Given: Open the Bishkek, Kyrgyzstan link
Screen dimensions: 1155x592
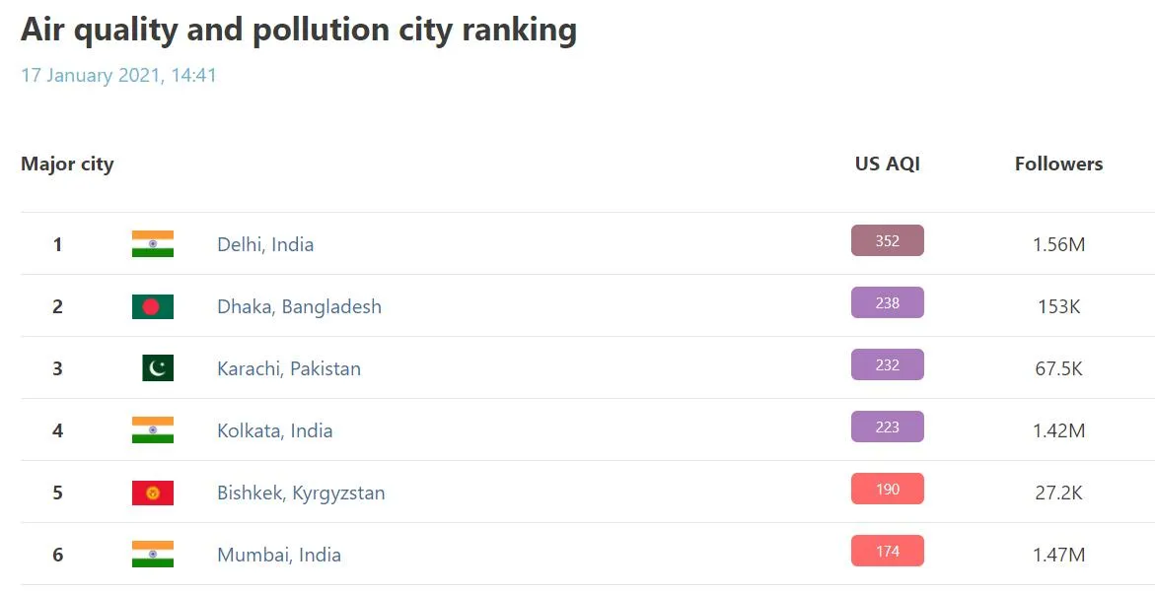Looking at the screenshot, I should (301, 493).
